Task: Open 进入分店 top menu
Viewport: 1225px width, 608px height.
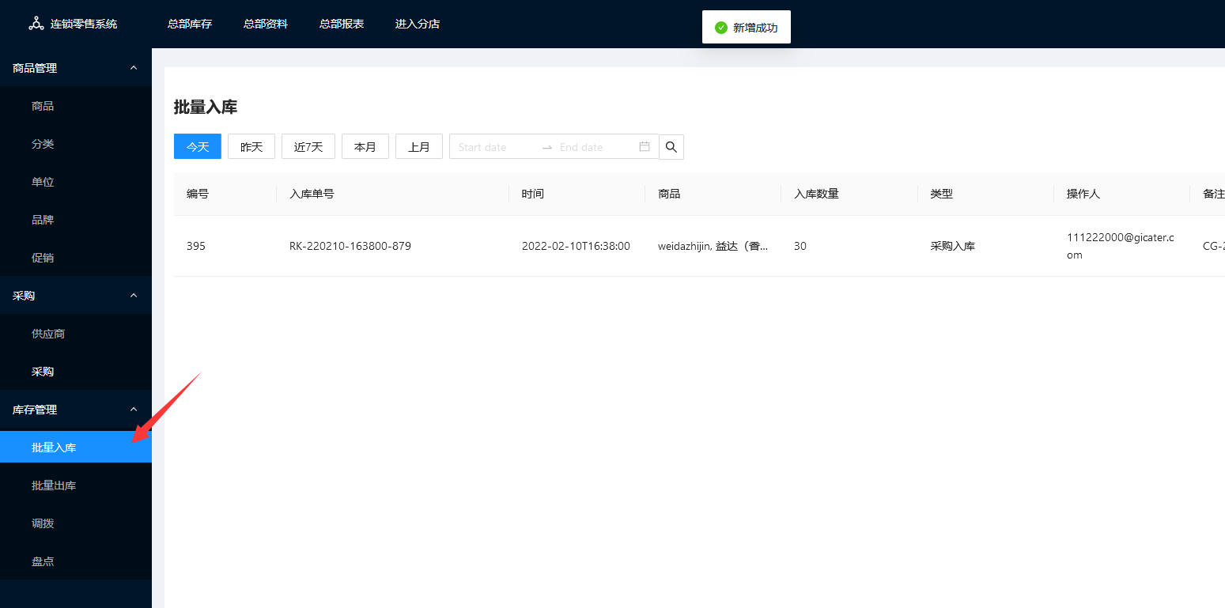Action: (418, 24)
